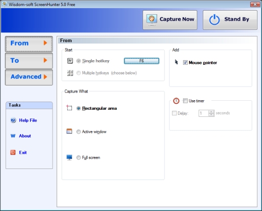Close the ScreenHunter window

coord(255,4)
